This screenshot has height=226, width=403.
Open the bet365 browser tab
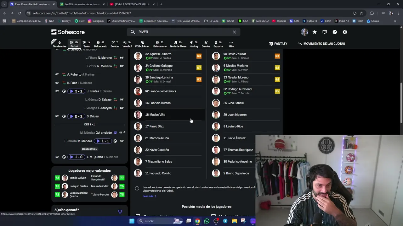click(x=82, y=4)
